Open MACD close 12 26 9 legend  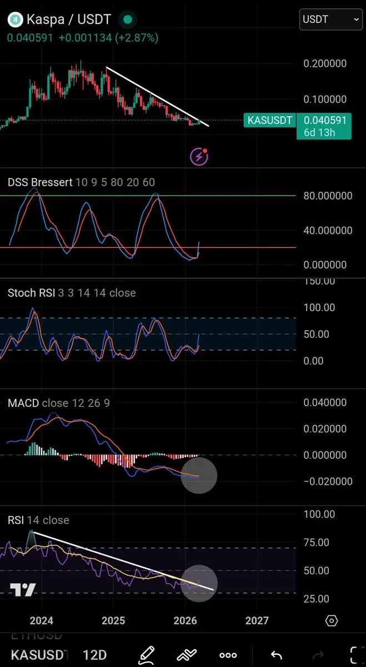coord(59,403)
